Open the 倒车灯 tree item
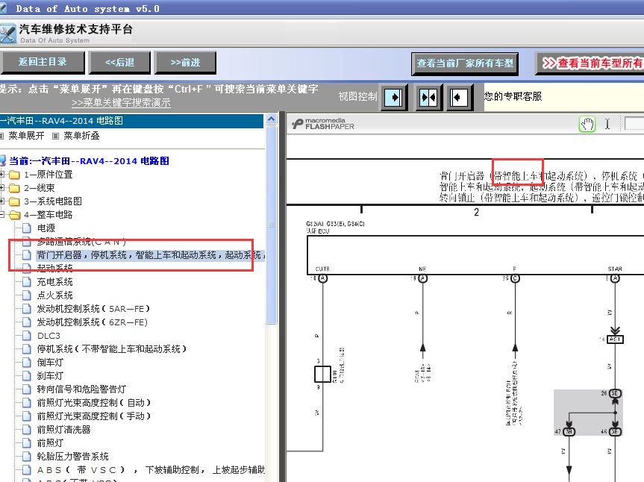The width and height of the screenshot is (644, 482). [x=50, y=363]
